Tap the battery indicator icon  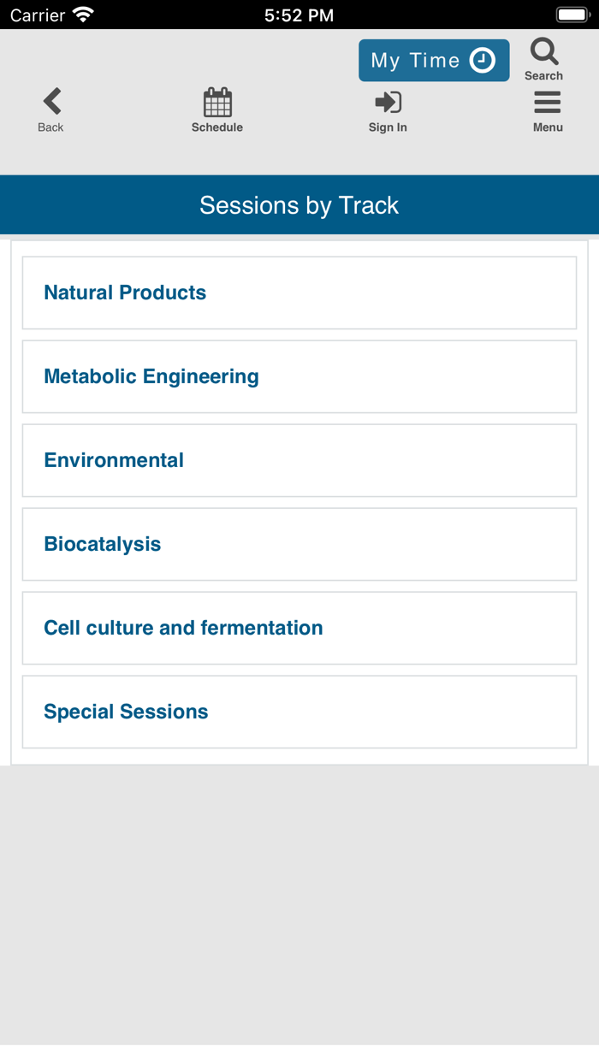[x=571, y=15]
